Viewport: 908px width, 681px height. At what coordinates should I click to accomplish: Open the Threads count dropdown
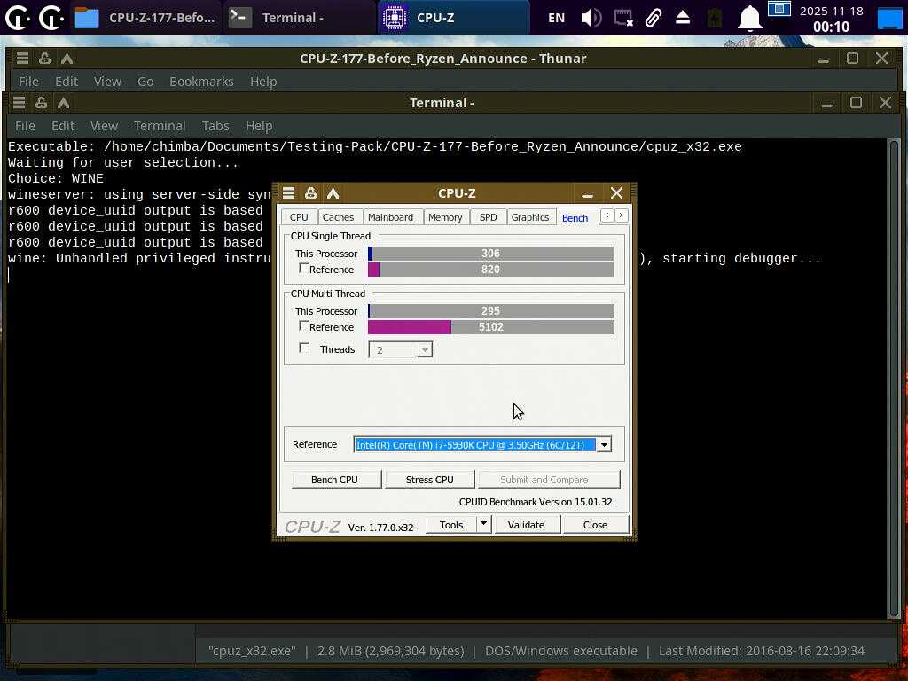coord(425,349)
